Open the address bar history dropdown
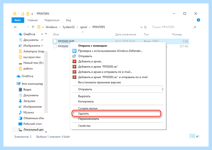The width and height of the screenshot is (212, 150). pyautogui.click(x=141, y=27)
